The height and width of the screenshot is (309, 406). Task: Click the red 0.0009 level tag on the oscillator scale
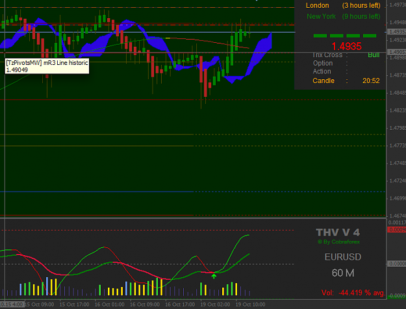(396, 230)
